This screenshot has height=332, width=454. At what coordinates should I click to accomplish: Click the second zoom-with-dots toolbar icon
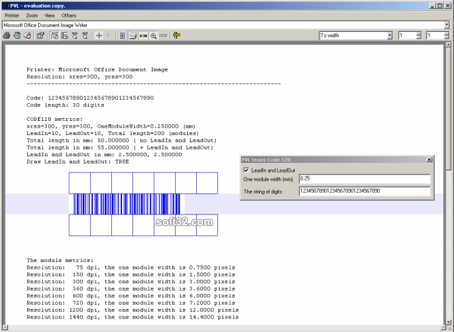click(x=85, y=35)
